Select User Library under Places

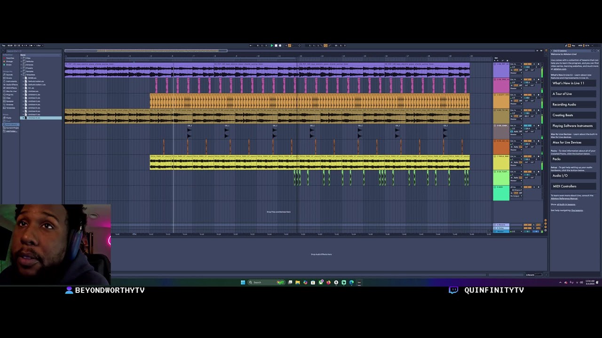pos(10,124)
